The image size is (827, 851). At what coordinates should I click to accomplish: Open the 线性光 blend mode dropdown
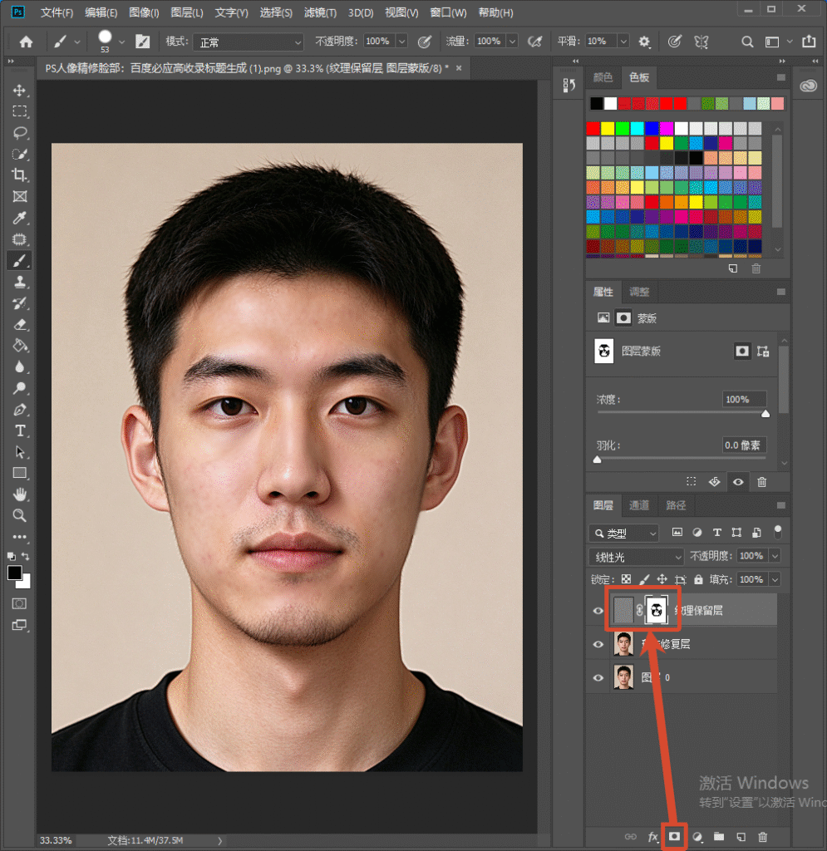pos(636,557)
